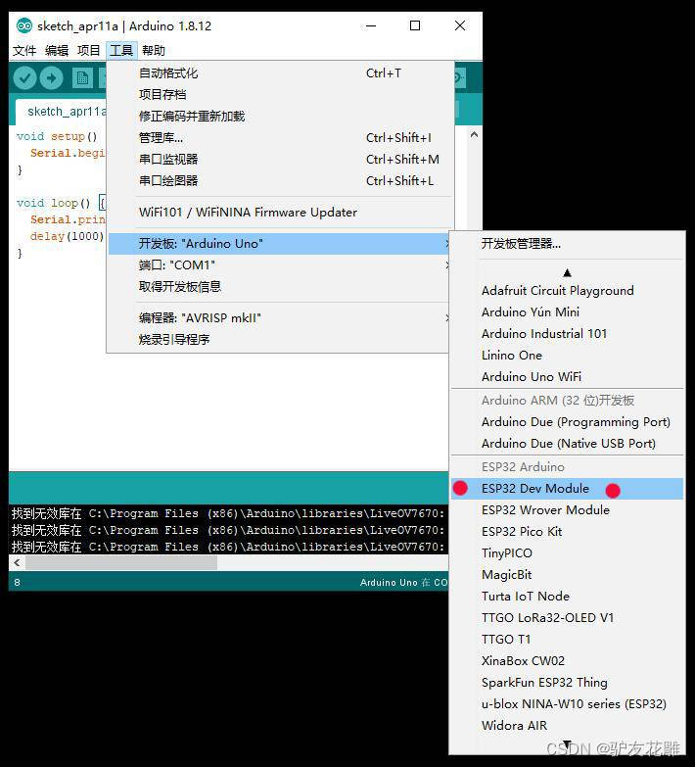Click the Arduino Uno status bar text
Image resolution: width=695 pixels, height=767 pixels.
[403, 582]
